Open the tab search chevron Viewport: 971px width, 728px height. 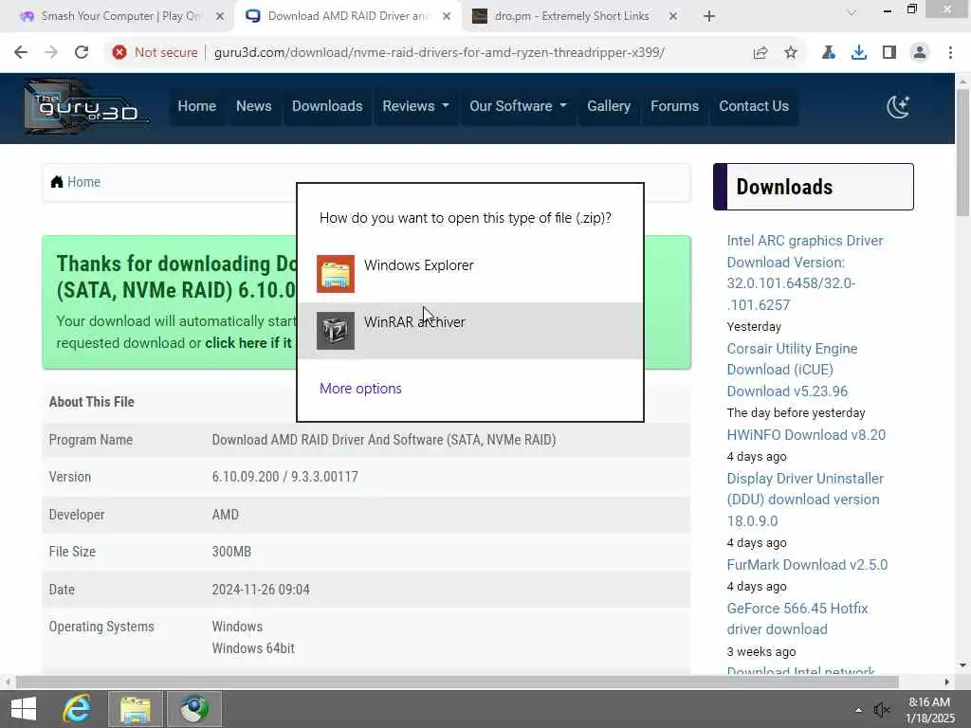(852, 12)
